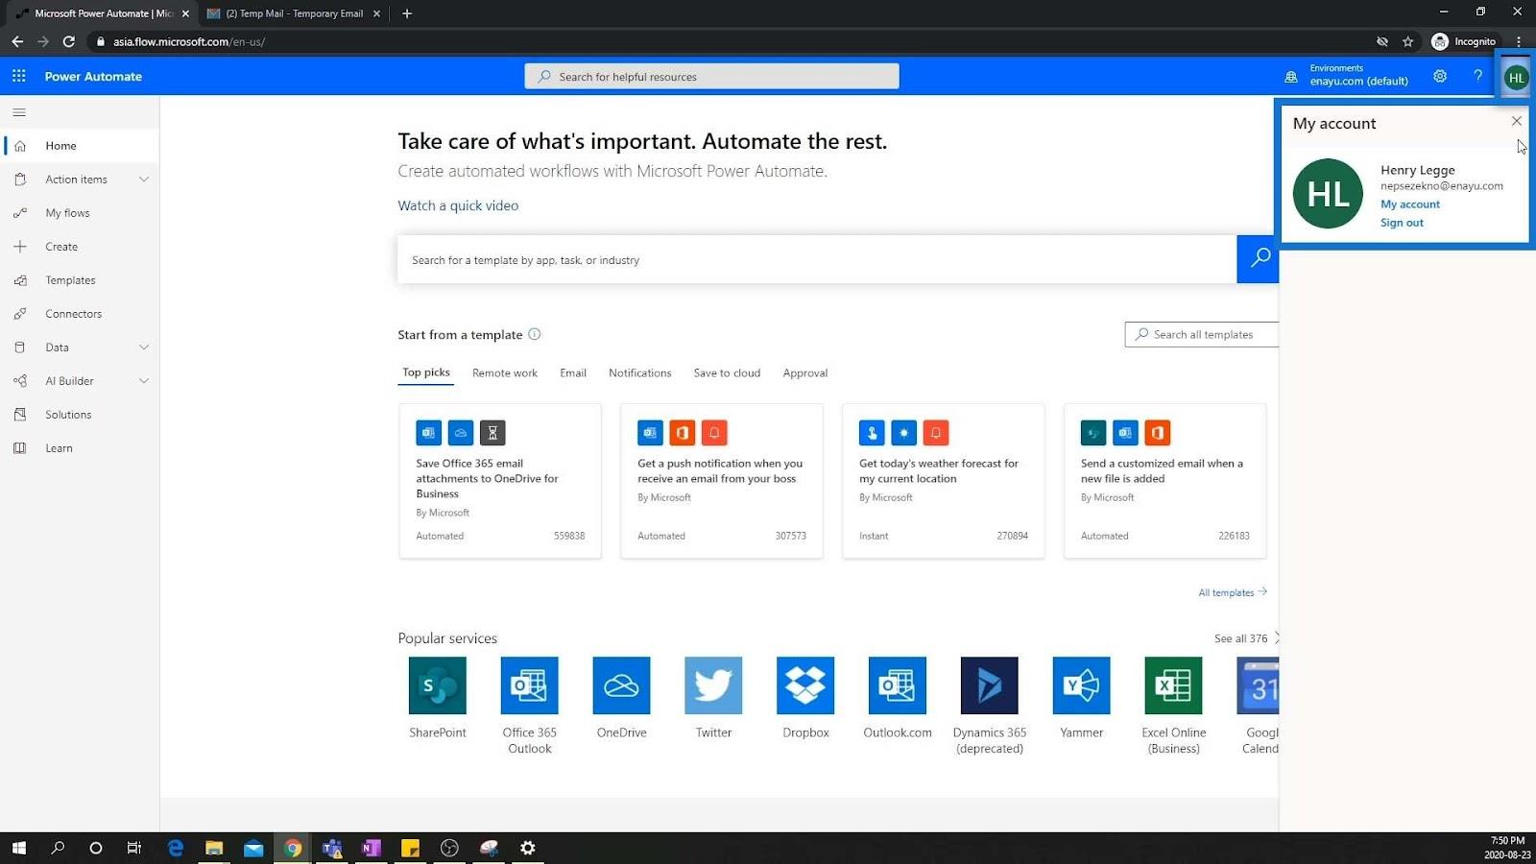
Task: Expand the AI Builder chevron
Action: coord(144,381)
